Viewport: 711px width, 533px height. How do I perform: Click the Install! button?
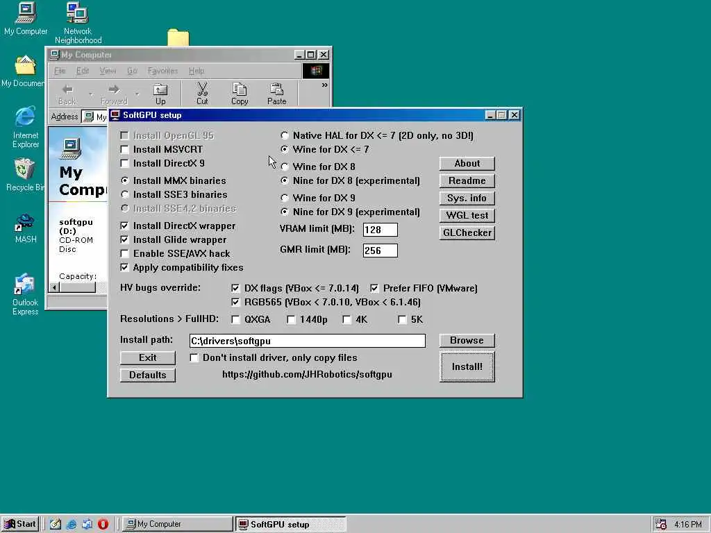pyautogui.click(x=467, y=366)
